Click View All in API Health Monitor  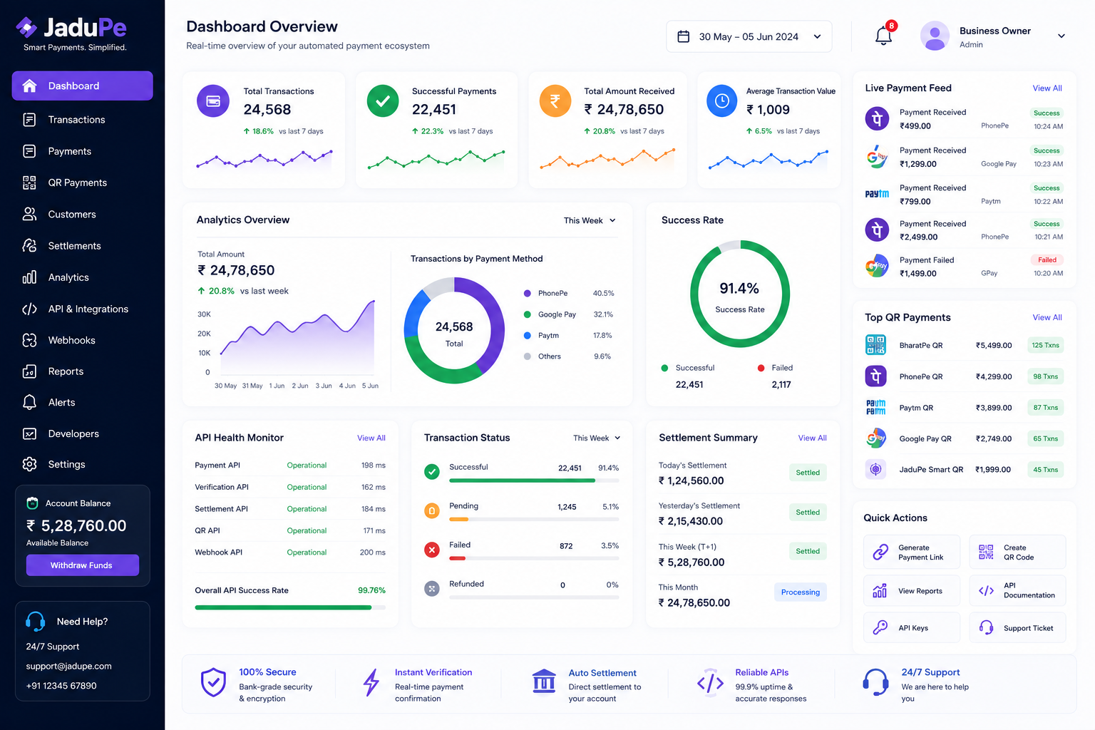coord(371,438)
